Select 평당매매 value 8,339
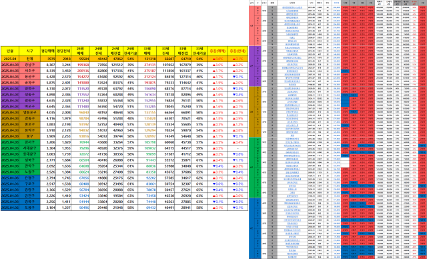Viewport: 427px width, 259px height. [48, 71]
